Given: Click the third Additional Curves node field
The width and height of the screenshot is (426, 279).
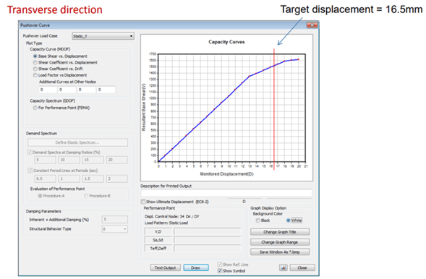Looking at the screenshot, I should 86,90.
